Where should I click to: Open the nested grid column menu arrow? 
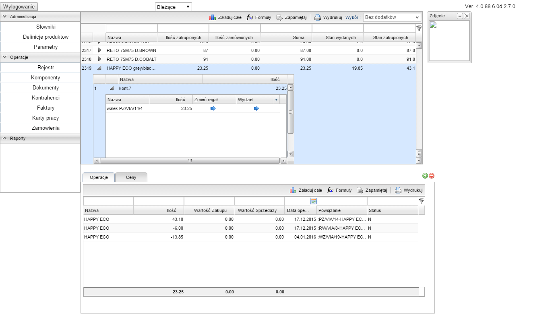pyautogui.click(x=276, y=99)
